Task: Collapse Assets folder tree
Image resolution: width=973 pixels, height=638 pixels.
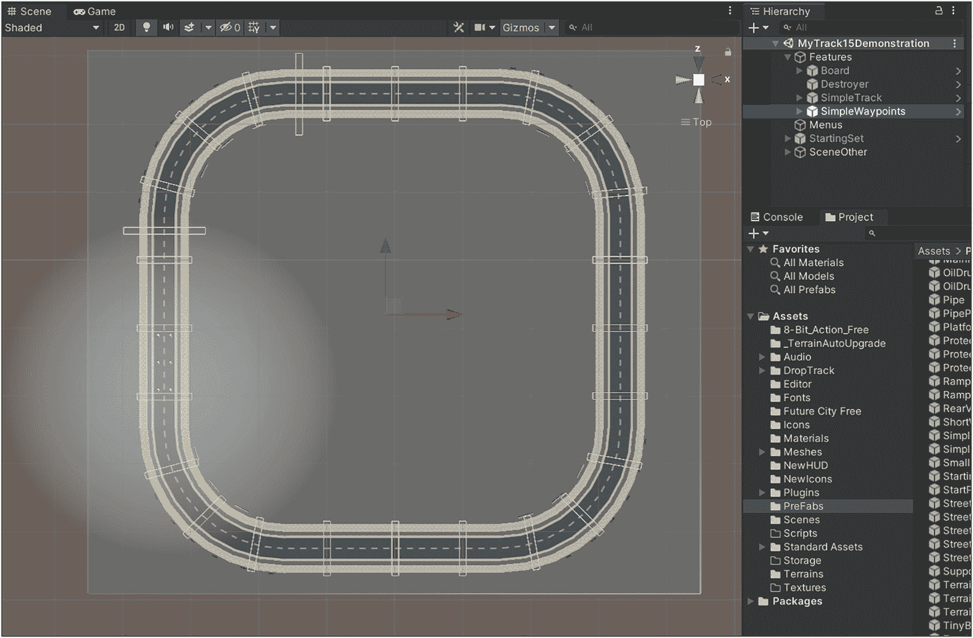Action: click(x=751, y=316)
